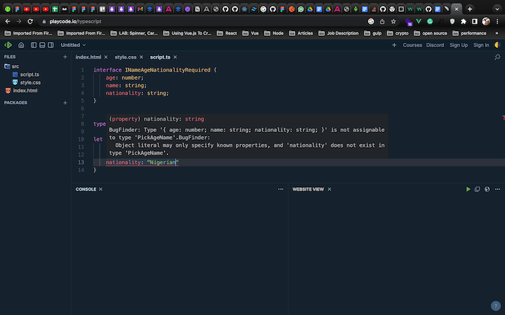Image resolution: width=505 pixels, height=315 pixels.
Task: Open the Vue bookmarks folder
Action: pyautogui.click(x=250, y=33)
